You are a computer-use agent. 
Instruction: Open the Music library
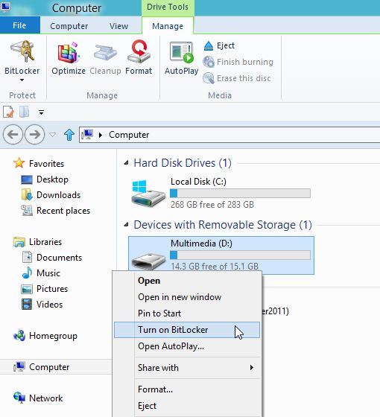click(41, 273)
